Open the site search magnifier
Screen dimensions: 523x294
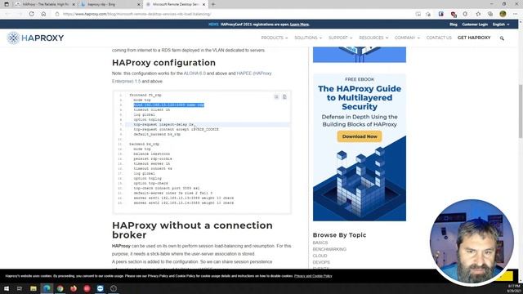502,38
